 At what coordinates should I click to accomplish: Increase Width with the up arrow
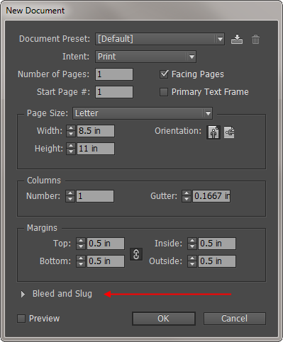[71, 128]
